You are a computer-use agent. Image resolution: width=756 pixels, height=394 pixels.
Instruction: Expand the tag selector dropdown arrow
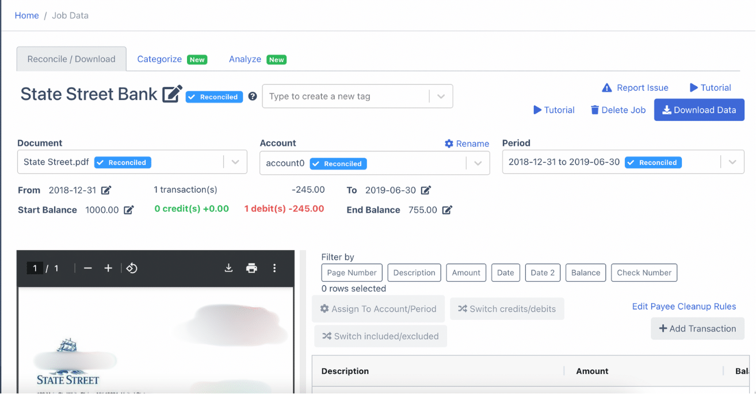pos(441,97)
